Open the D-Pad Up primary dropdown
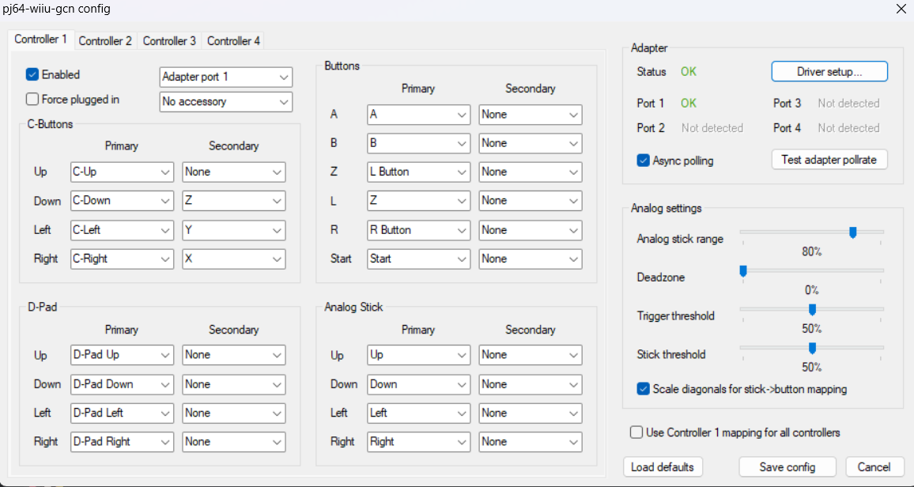 [x=122, y=355]
